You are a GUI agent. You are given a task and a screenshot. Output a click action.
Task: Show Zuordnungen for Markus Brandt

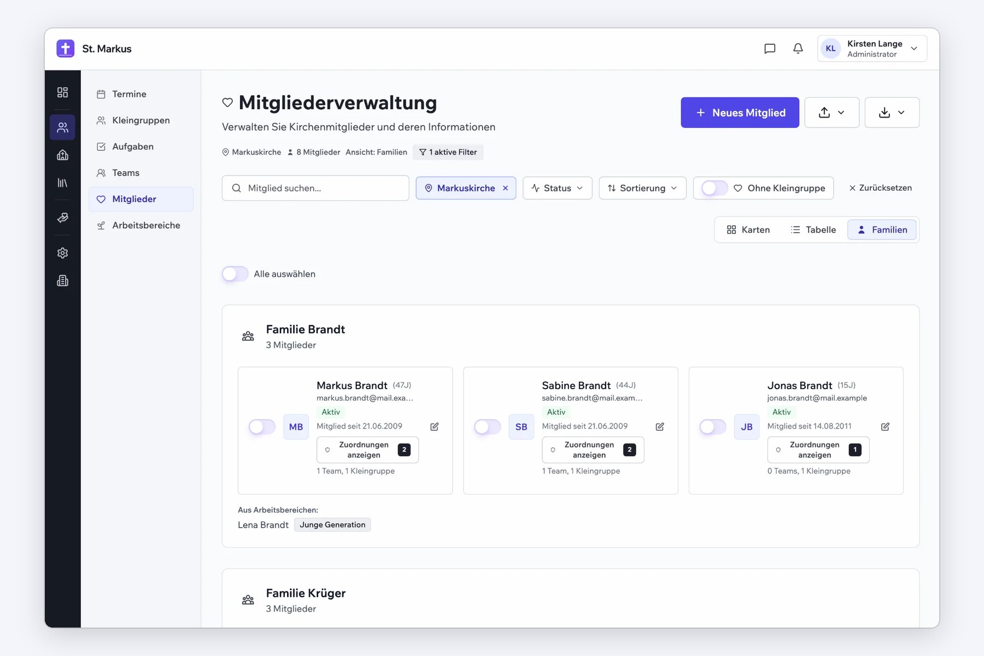[x=367, y=450]
